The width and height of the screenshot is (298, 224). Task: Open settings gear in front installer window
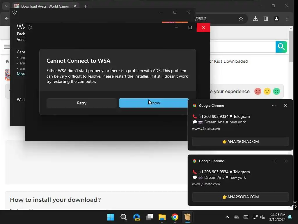(x=30, y=27)
